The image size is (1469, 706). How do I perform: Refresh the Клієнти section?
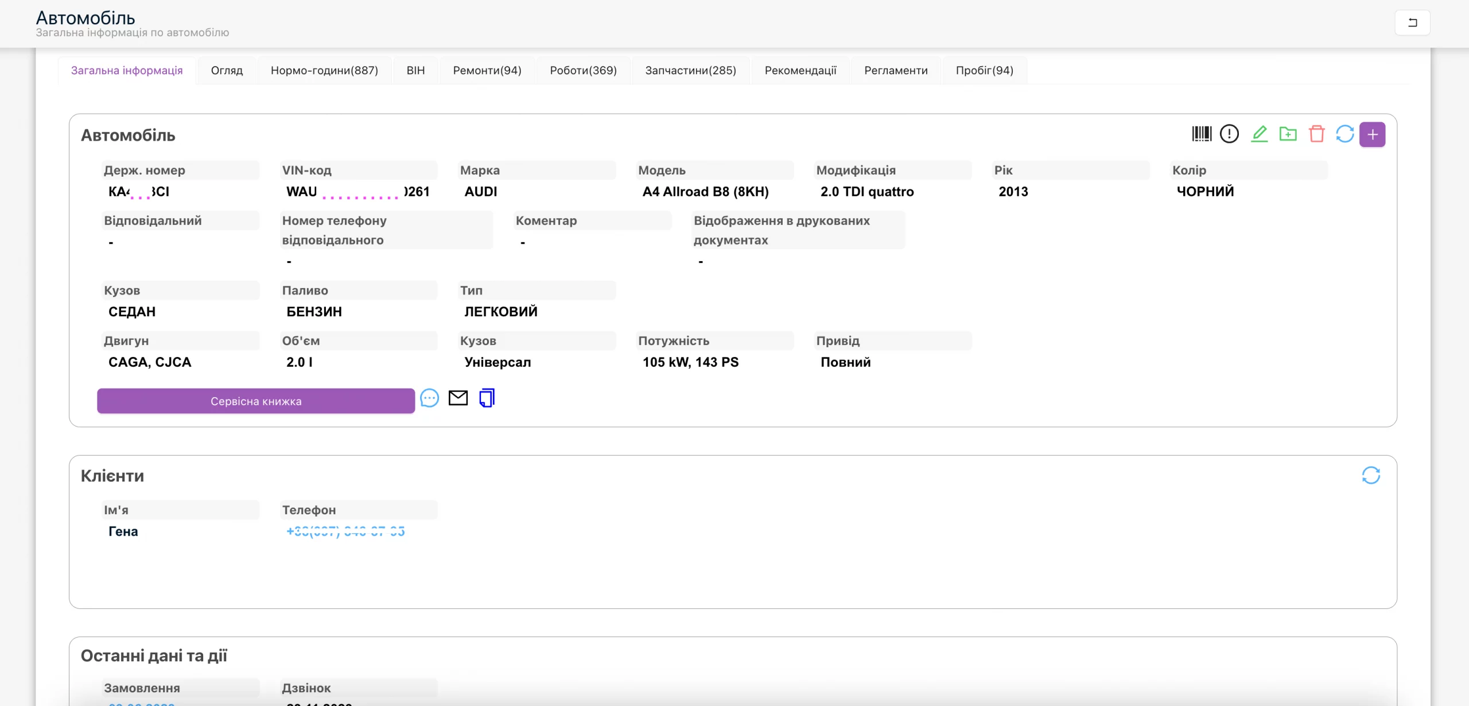(1371, 475)
